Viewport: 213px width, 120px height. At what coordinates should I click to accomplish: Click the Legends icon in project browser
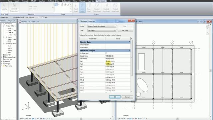pos(4,55)
